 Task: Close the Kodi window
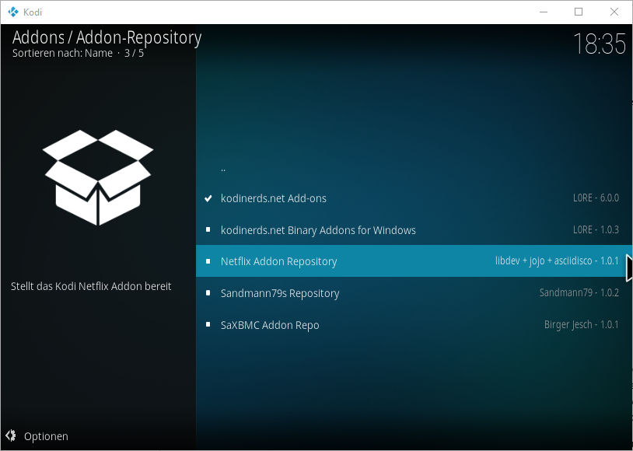tap(614, 12)
